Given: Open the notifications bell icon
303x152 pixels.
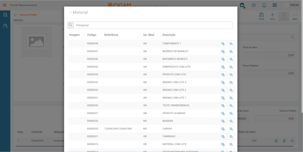Looking at the screenshot, I should click(x=264, y=5).
